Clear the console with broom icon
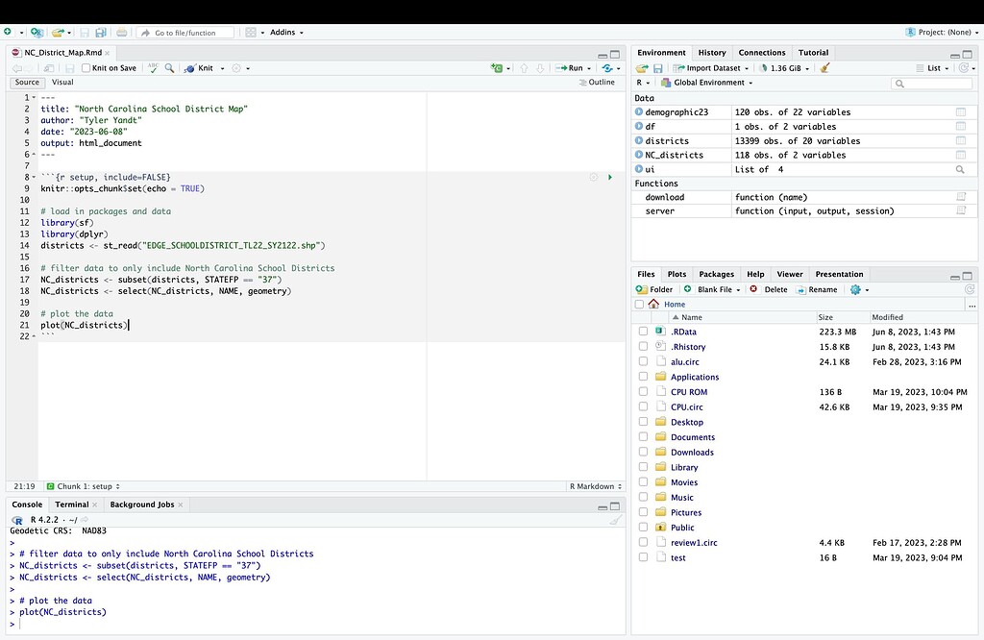This screenshot has height=640, width=984. [x=616, y=520]
